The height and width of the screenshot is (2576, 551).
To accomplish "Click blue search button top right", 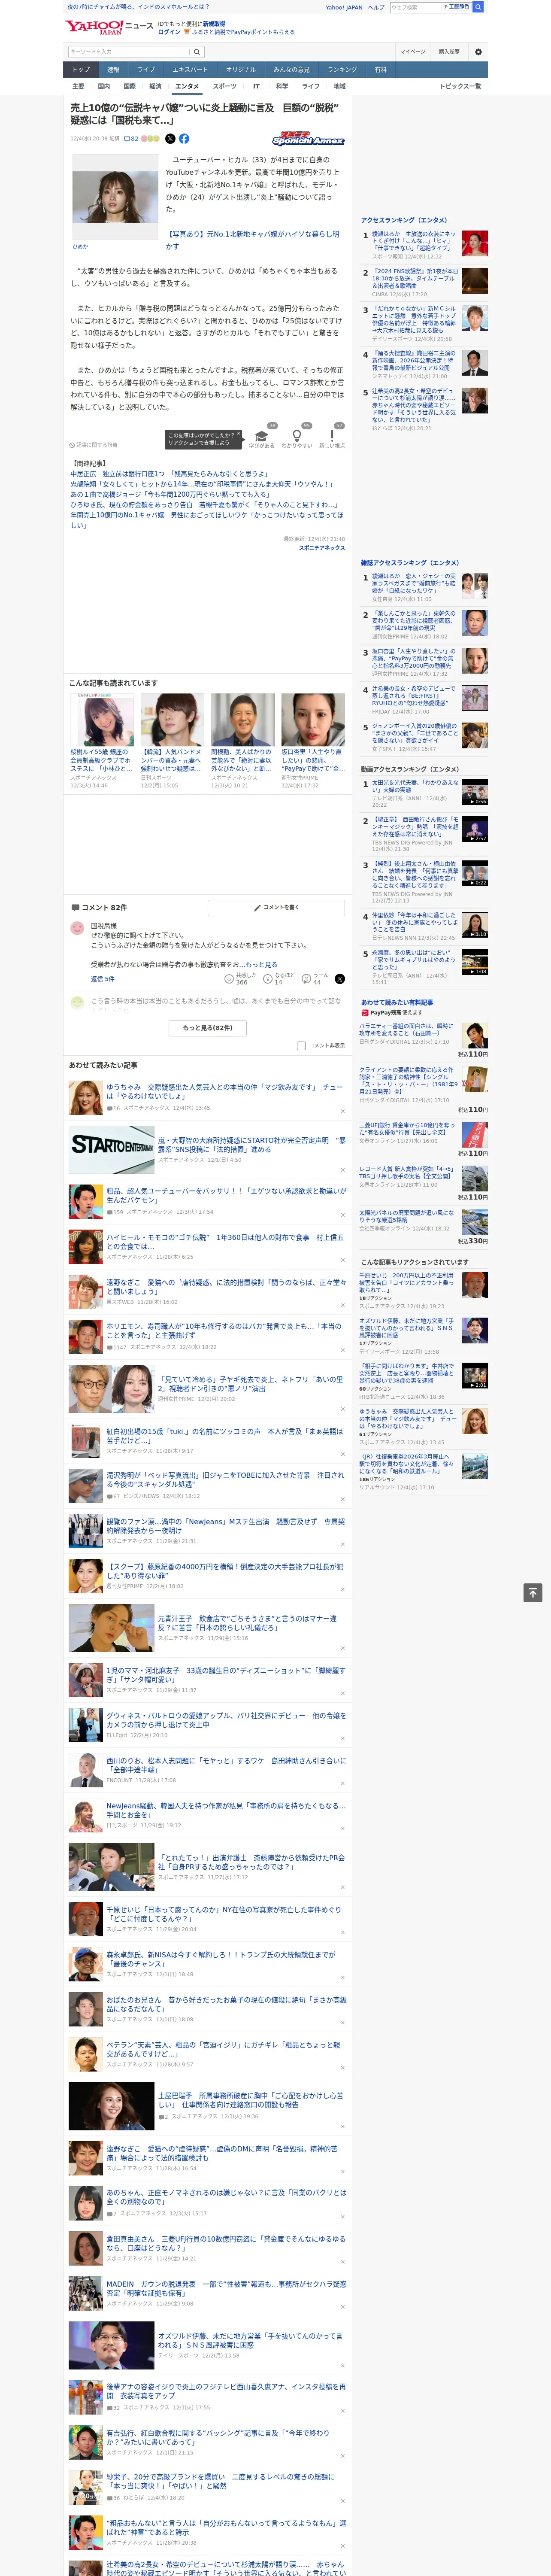I will coord(478,7).
